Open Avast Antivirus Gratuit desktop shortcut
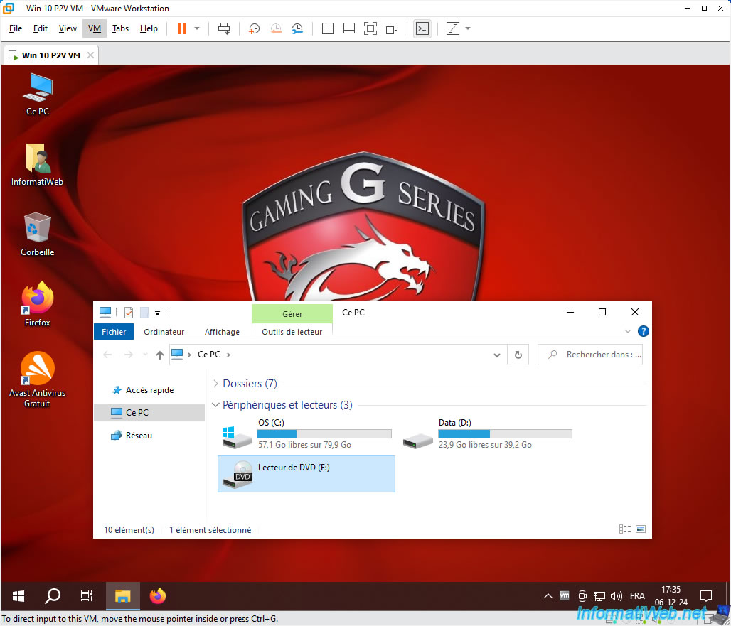 coord(37,379)
